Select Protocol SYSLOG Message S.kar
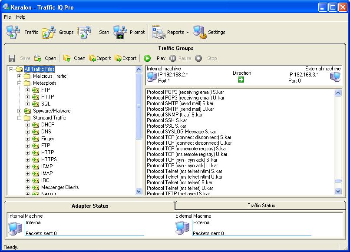350x252 pixels. 181,132
